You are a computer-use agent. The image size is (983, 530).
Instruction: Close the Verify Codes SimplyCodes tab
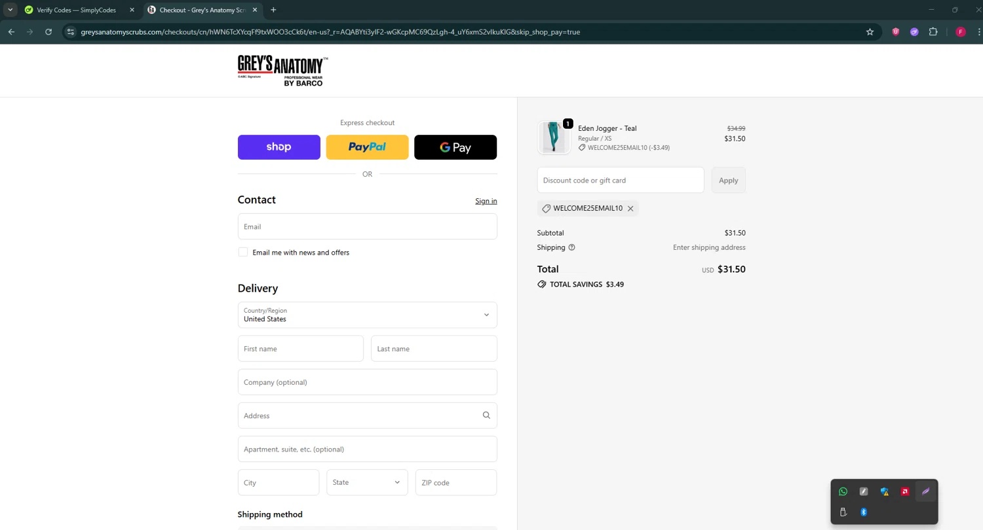pos(132,10)
